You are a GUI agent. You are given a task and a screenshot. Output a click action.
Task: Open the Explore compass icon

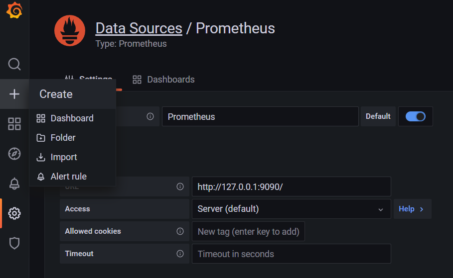coord(14,154)
